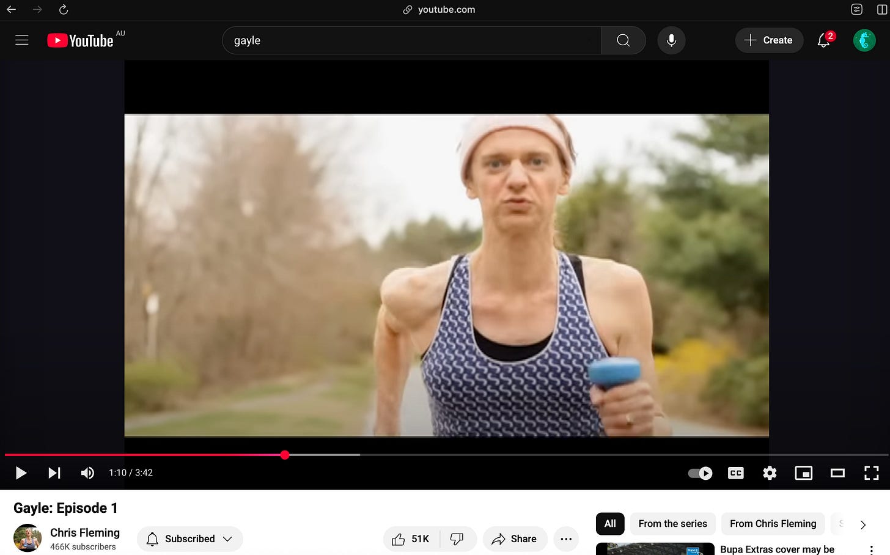Viewport: 890px width, 555px height.
Task: Go back with the browser back arrow
Action: (x=11, y=9)
